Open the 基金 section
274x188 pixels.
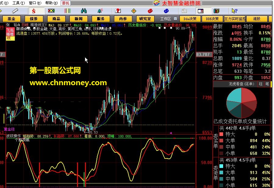pyautogui.click(x=11, y=19)
